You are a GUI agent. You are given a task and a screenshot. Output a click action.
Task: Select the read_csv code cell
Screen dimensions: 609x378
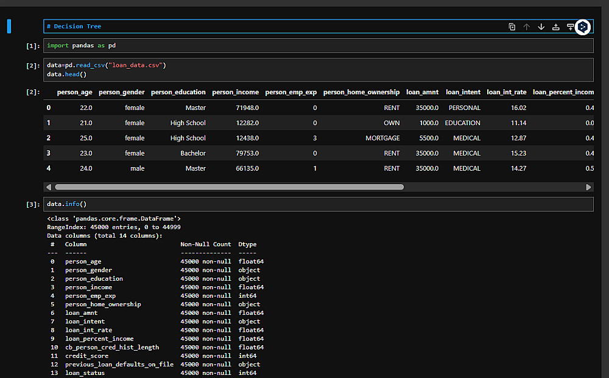pos(304,69)
